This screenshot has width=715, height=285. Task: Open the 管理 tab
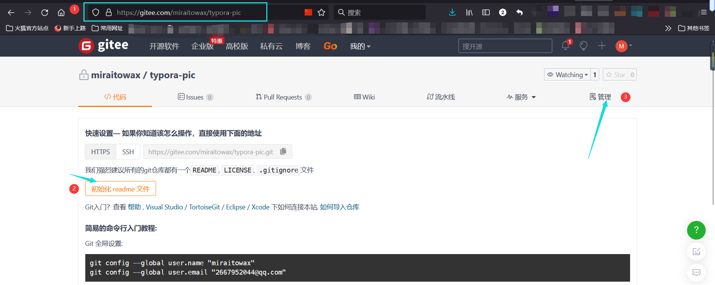[x=600, y=97]
